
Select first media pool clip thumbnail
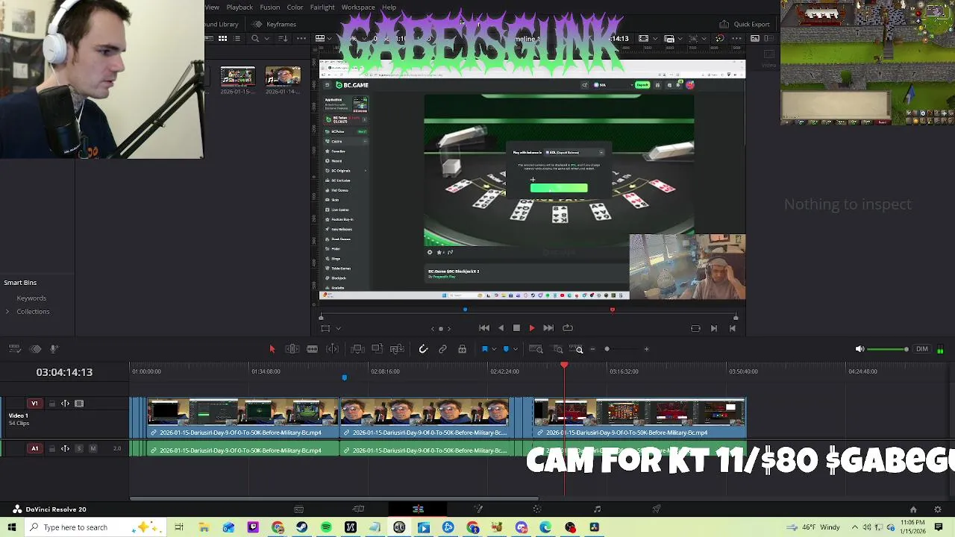237,77
